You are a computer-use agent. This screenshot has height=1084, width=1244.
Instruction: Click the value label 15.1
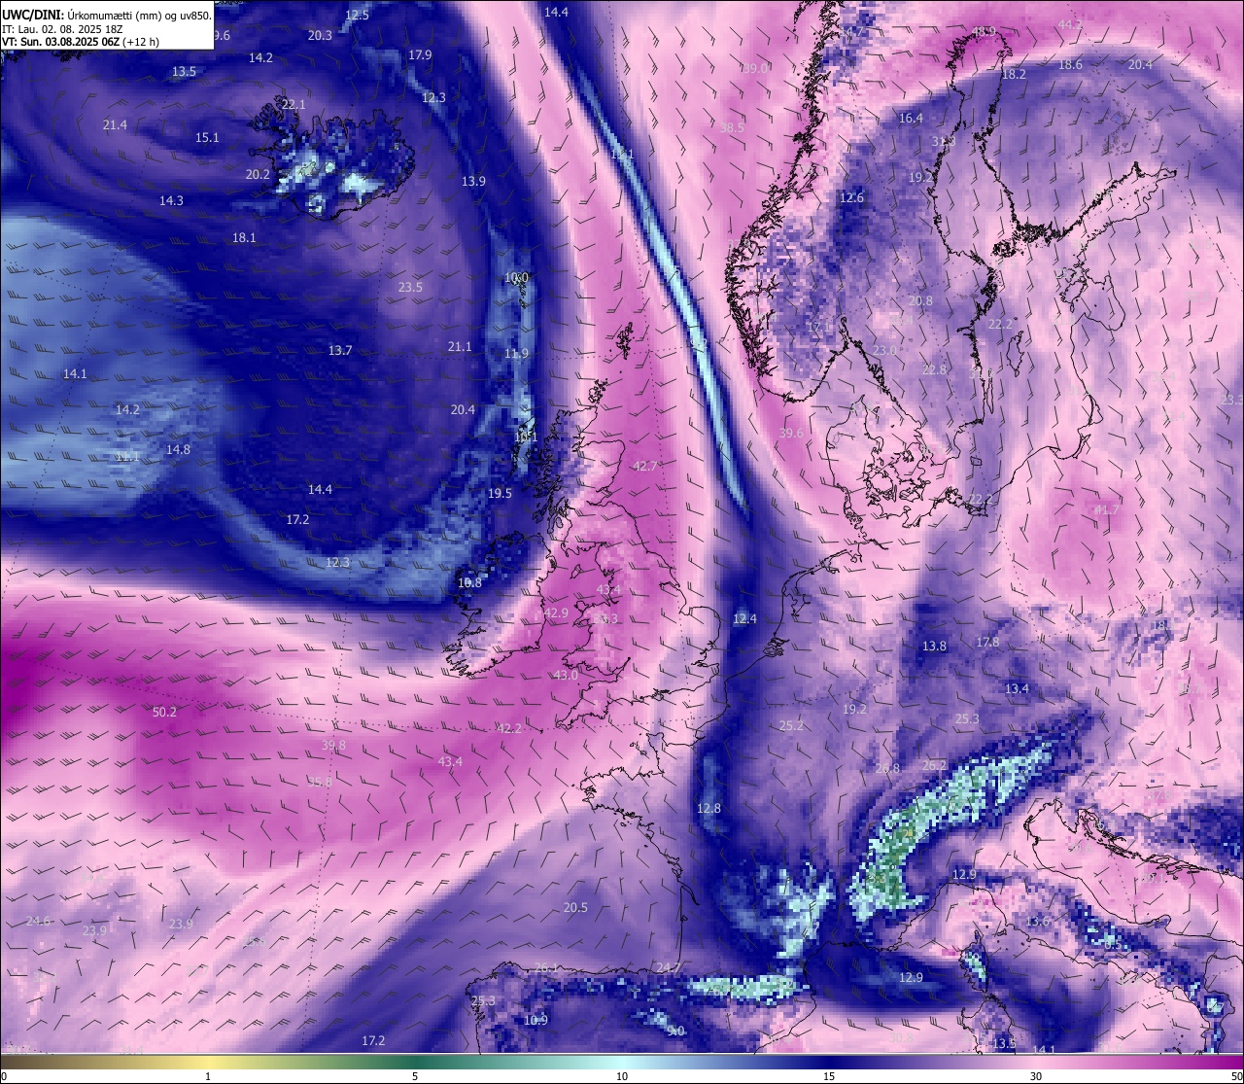(207, 137)
